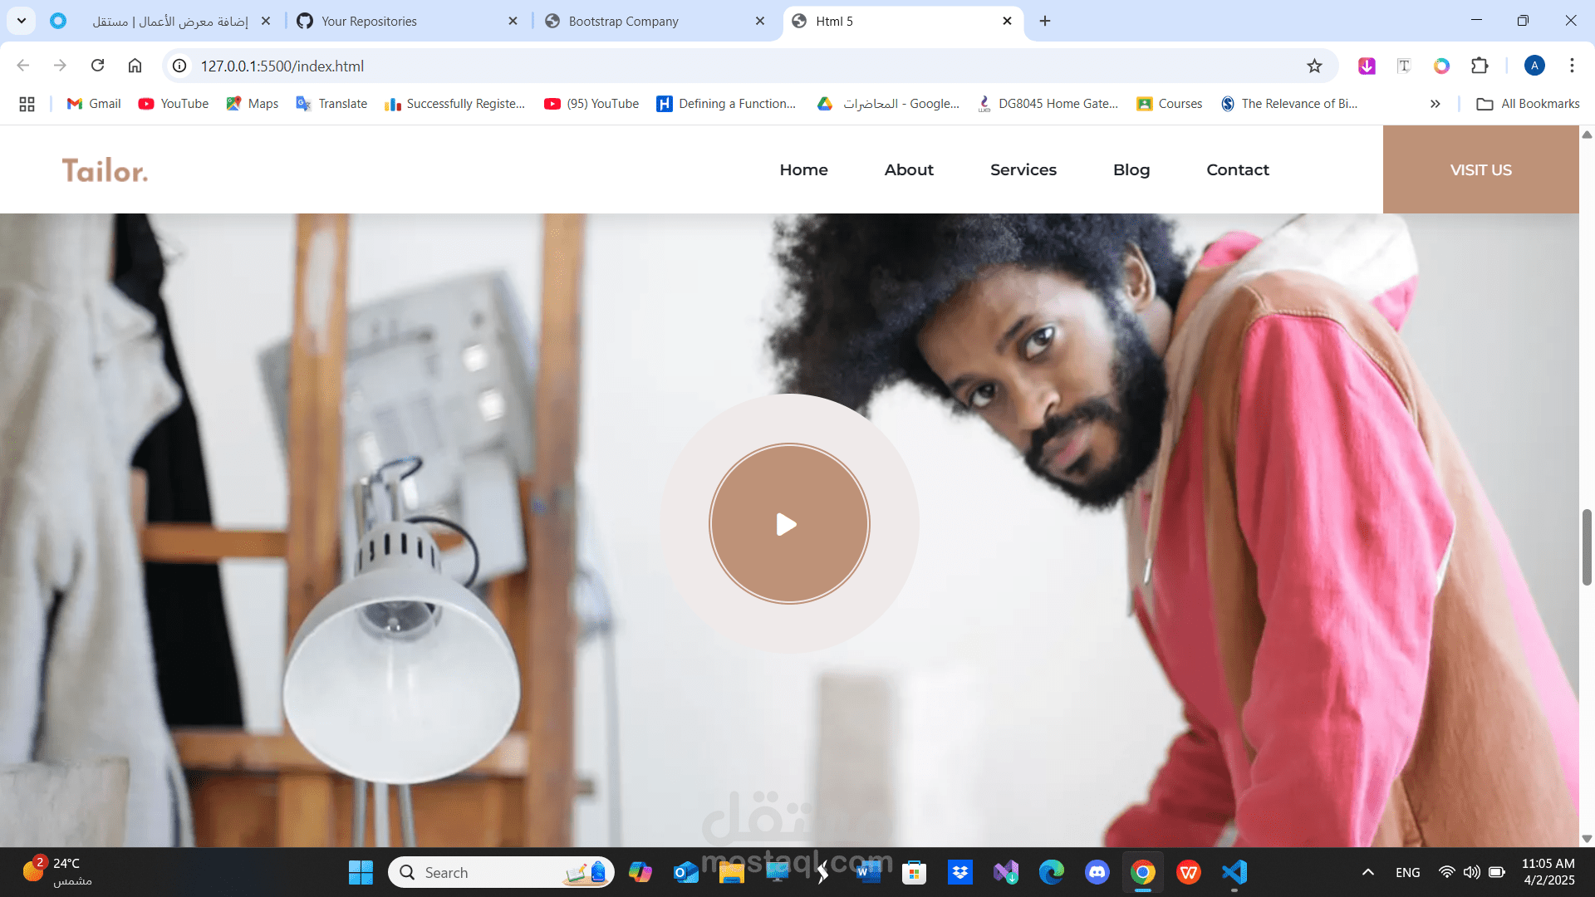Viewport: 1595px width, 897px height.
Task: Reload the page with refresh icon
Action: click(97, 66)
